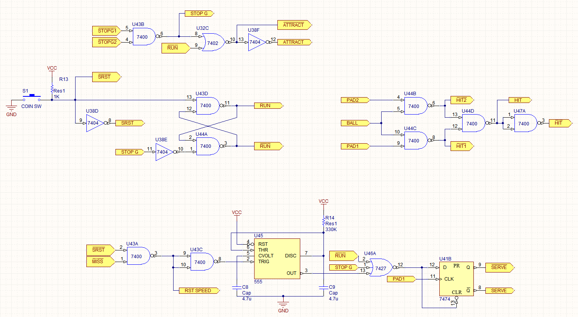The image size is (578, 317).
Task: Select the SERVE port at flip-flop pin 8
Action: pyautogui.click(x=500, y=291)
